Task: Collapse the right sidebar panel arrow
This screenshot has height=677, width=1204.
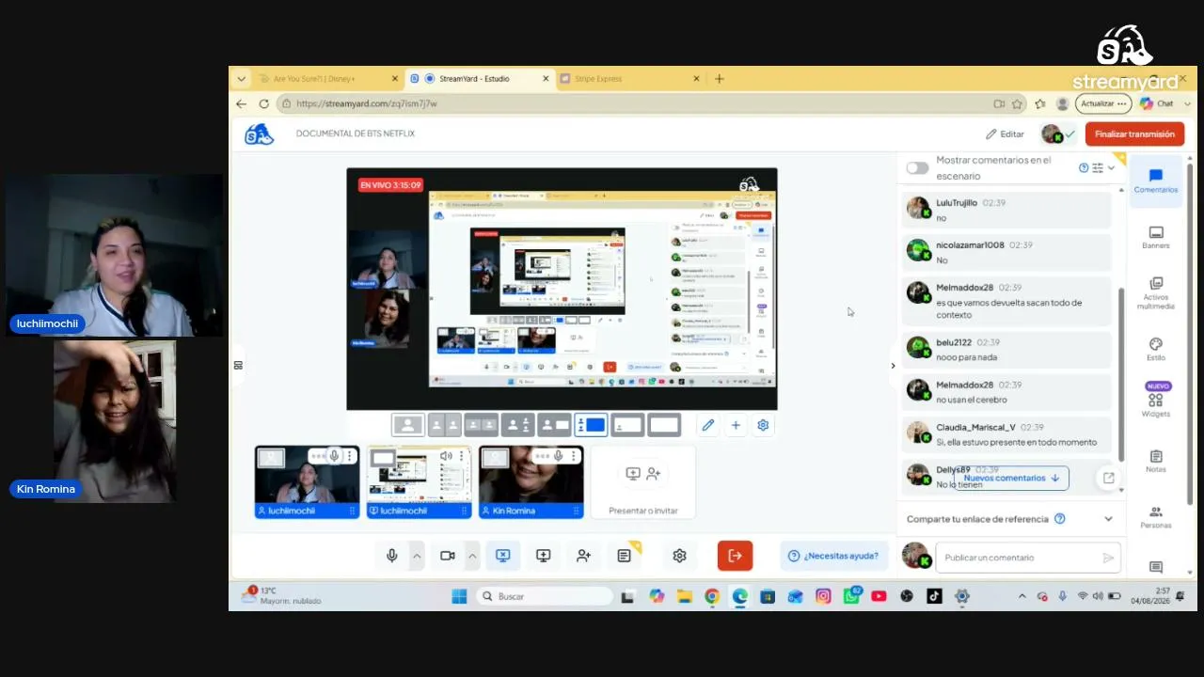Action: pyautogui.click(x=893, y=366)
